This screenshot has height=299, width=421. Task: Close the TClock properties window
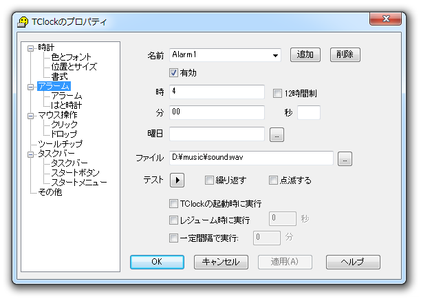[x=385, y=19]
